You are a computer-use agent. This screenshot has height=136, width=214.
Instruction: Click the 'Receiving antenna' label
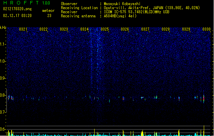point(78,16)
